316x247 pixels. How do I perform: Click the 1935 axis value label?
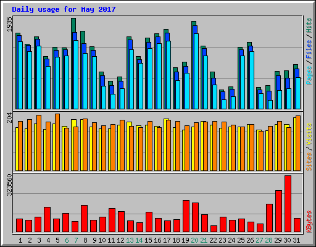click(x=9, y=25)
